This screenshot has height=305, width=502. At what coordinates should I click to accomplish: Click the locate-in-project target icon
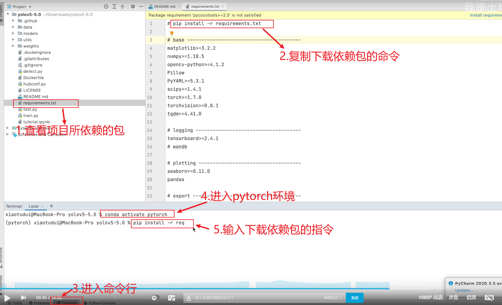click(x=106, y=7)
